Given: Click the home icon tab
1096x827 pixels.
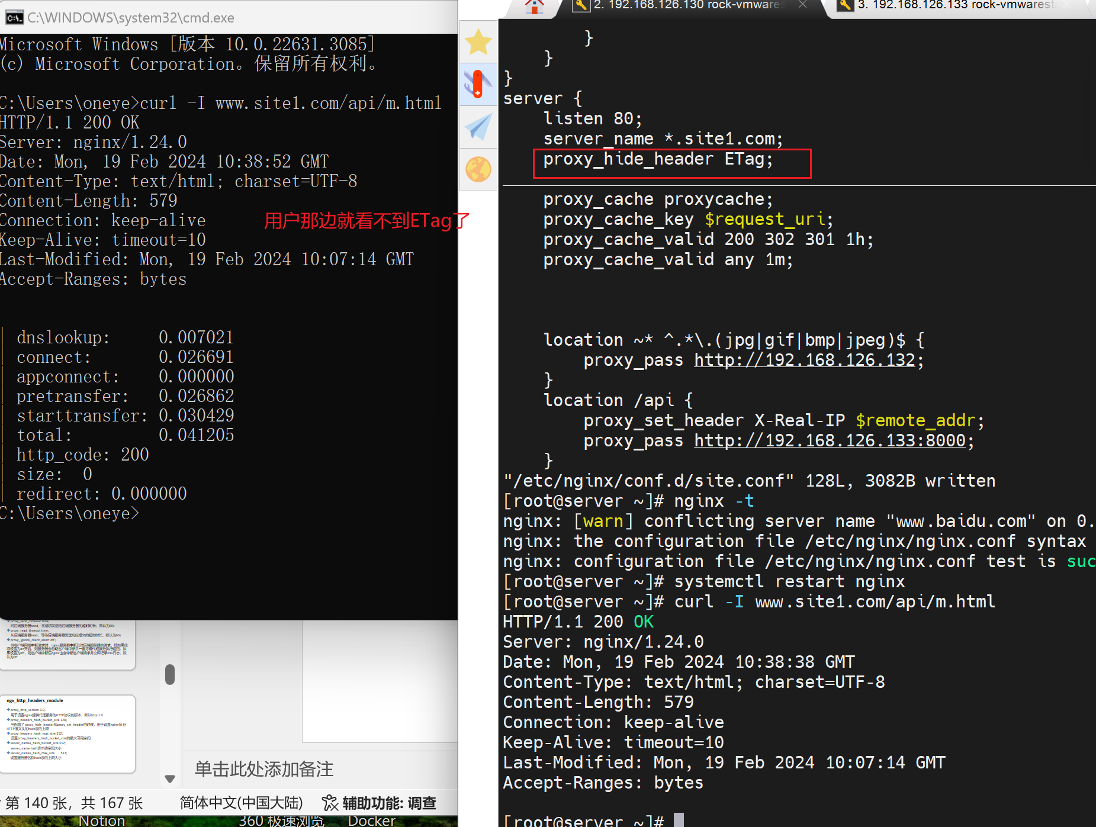Looking at the screenshot, I should [x=534, y=6].
